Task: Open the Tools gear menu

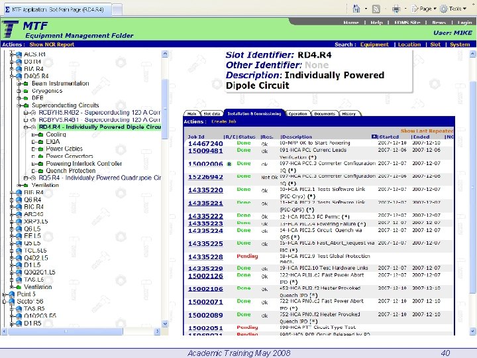Action: (453, 9)
